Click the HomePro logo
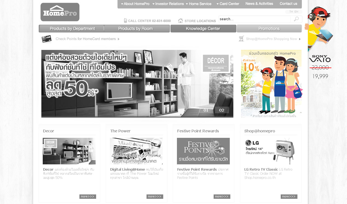This screenshot has height=204, width=347. pos(60,12)
